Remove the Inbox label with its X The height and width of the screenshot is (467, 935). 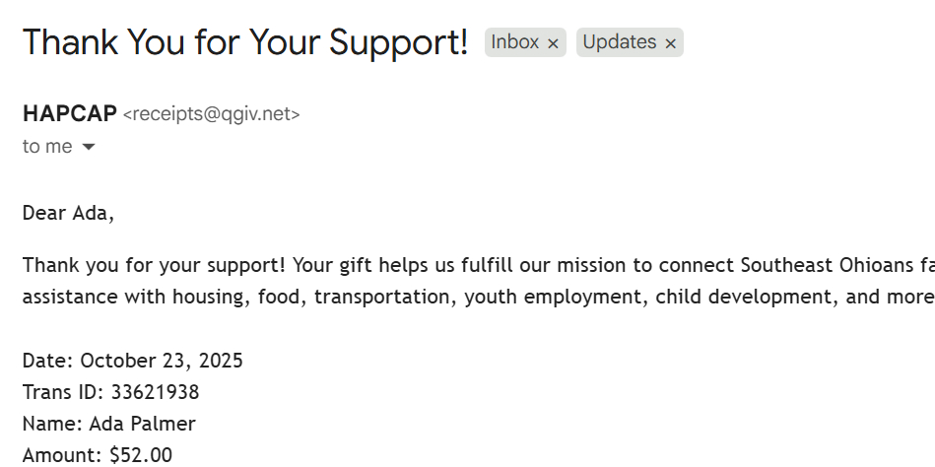(x=553, y=43)
